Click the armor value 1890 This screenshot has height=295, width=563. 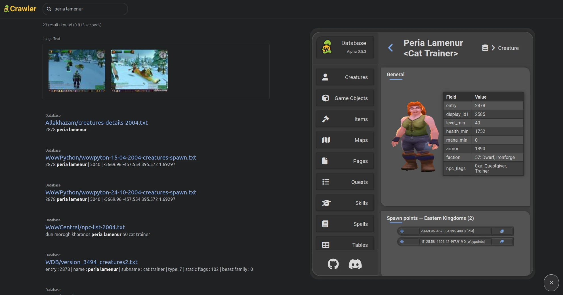point(497,148)
